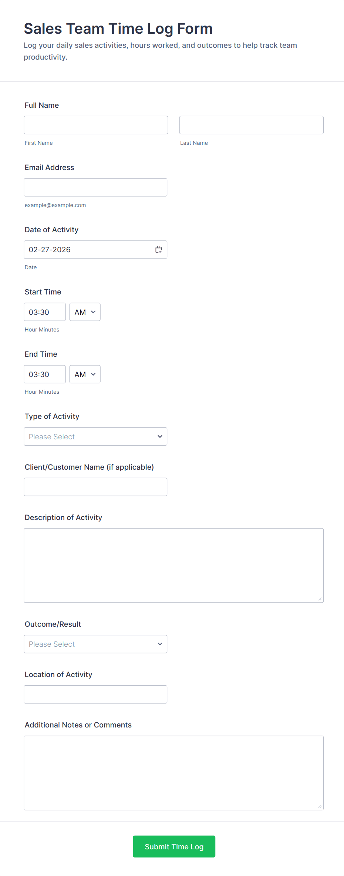Click the Additional Notes resize handle

pyautogui.click(x=320, y=806)
